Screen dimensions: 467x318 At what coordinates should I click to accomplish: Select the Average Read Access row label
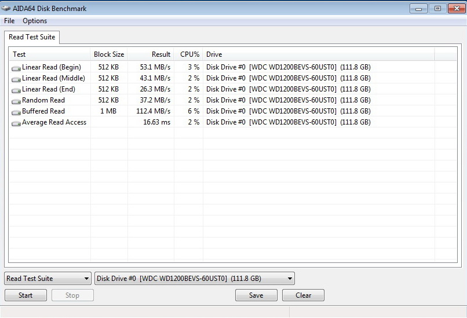point(54,122)
